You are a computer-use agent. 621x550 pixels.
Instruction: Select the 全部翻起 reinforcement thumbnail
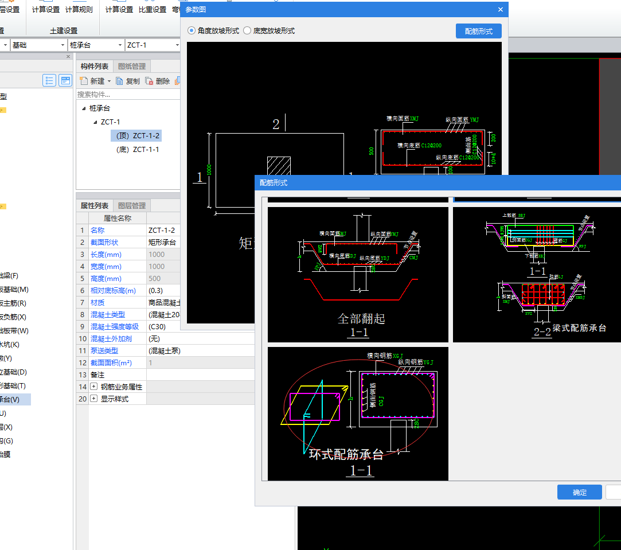[x=358, y=275]
